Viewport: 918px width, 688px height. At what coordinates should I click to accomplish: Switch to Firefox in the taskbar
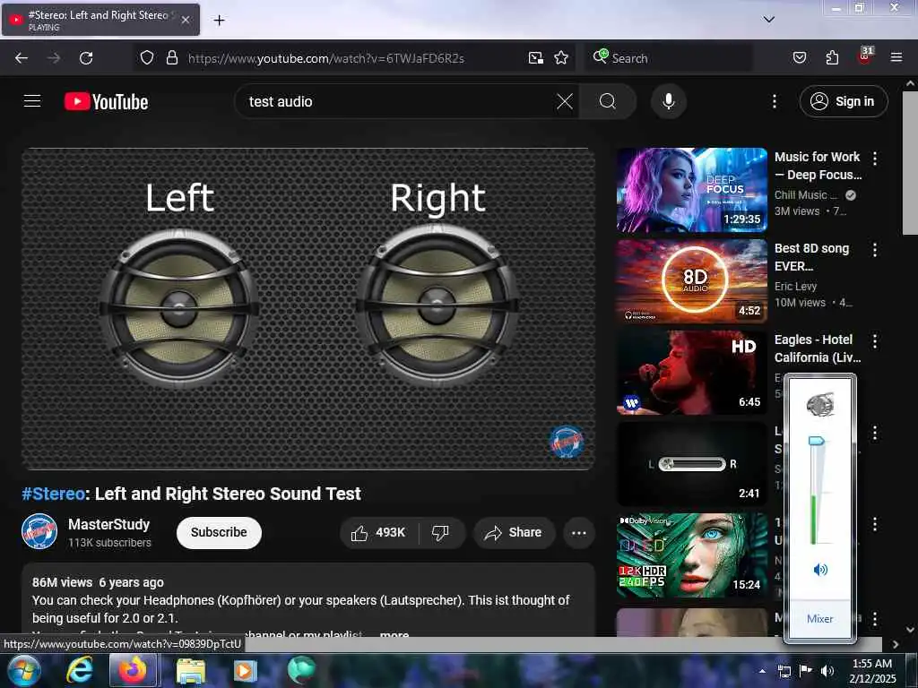coord(134,670)
